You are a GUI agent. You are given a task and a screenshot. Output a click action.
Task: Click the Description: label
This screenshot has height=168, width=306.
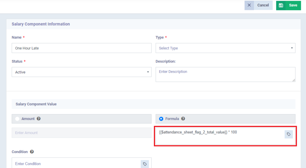click(166, 61)
